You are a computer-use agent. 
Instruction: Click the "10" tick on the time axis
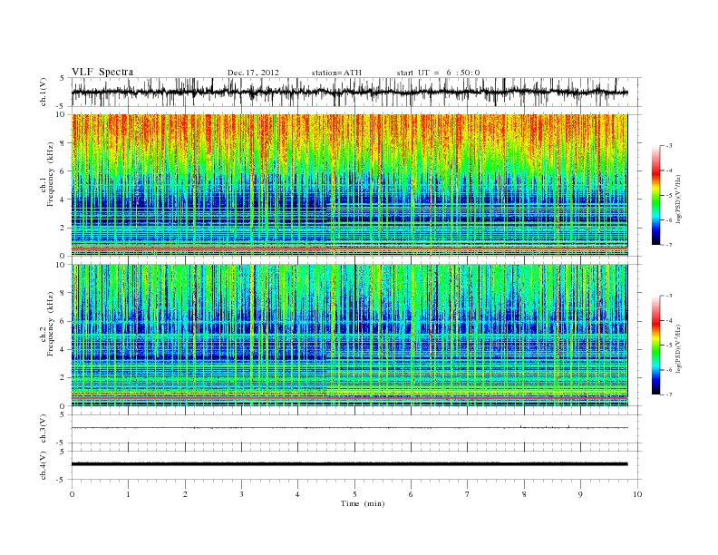tap(637, 494)
